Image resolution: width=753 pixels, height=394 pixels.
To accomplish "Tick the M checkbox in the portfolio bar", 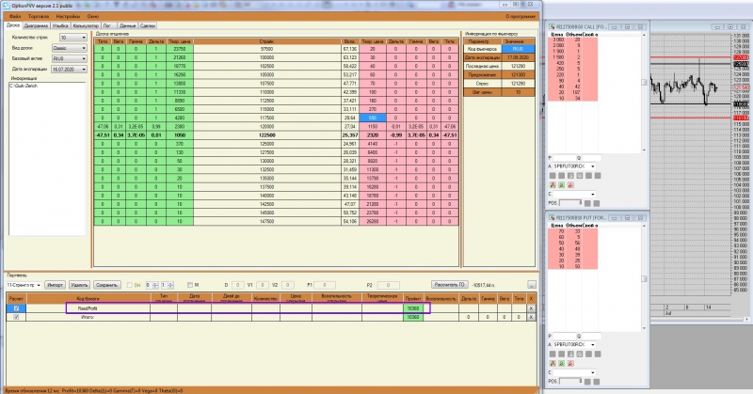I will click(190, 285).
